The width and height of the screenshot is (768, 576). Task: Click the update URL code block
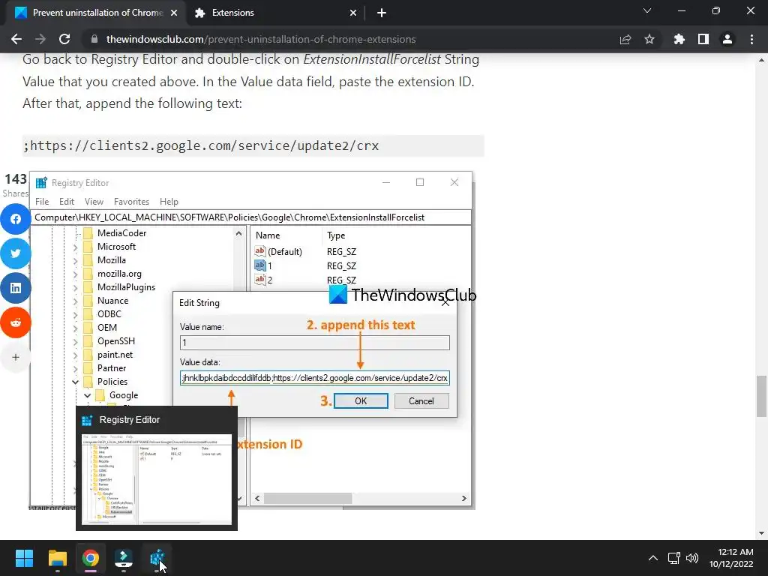click(253, 146)
